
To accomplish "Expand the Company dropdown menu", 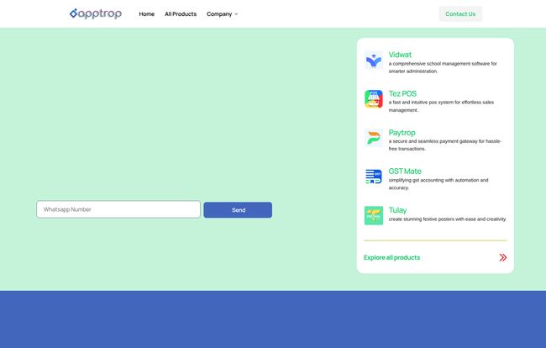I will click(x=222, y=14).
